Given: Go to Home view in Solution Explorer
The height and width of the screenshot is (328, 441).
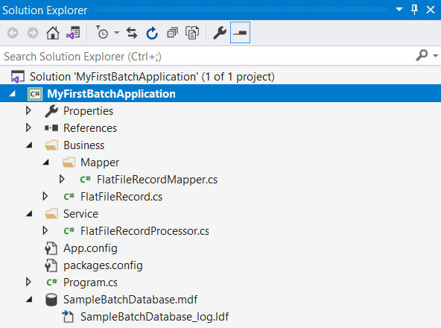Looking at the screenshot, I should [53, 33].
